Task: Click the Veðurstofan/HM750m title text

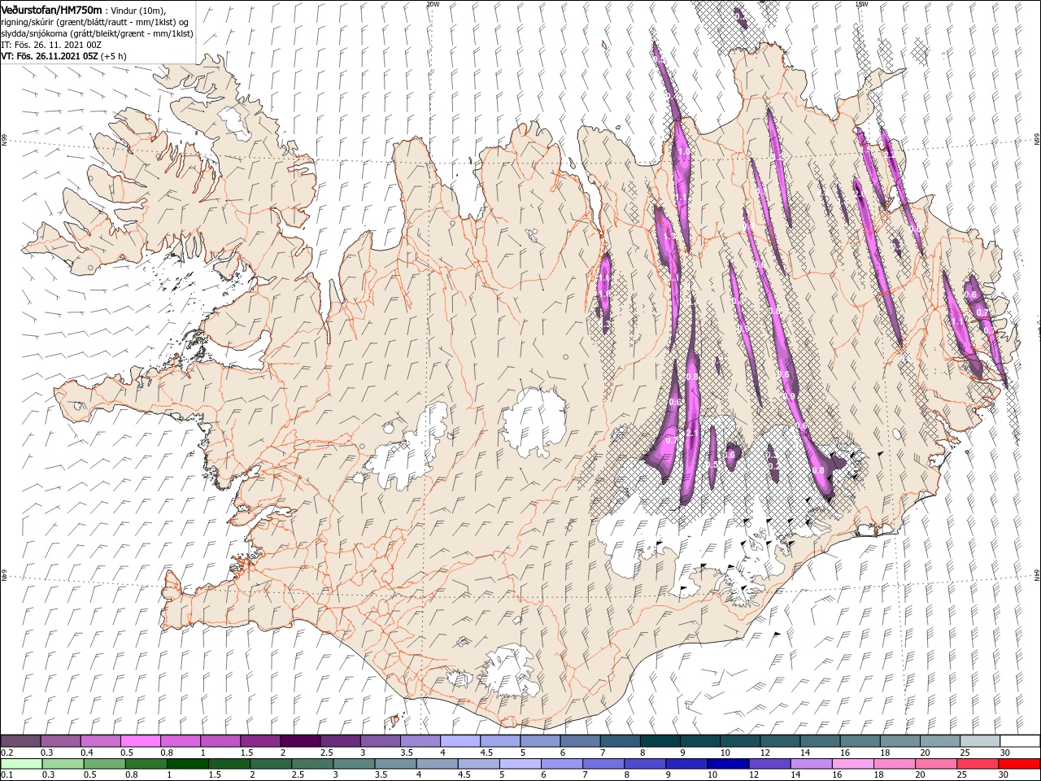Action: pos(51,10)
